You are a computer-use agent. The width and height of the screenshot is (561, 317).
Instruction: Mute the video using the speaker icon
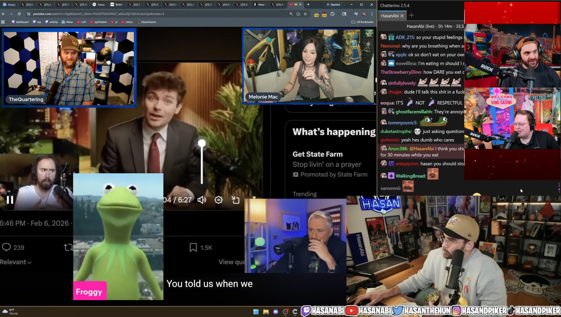[x=202, y=200]
